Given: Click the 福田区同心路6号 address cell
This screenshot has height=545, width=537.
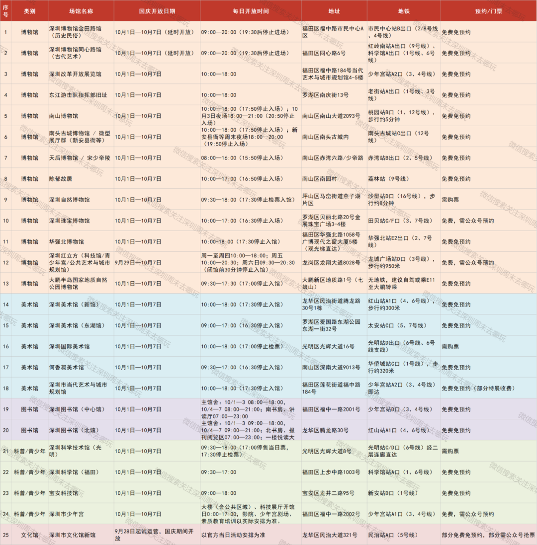Looking at the screenshot, I should [334, 53].
